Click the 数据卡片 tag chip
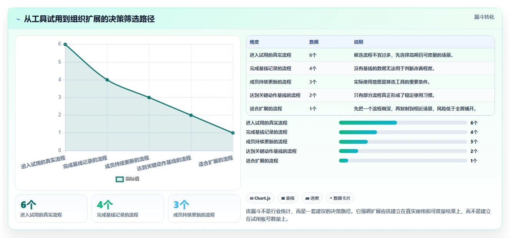 tap(340, 198)
